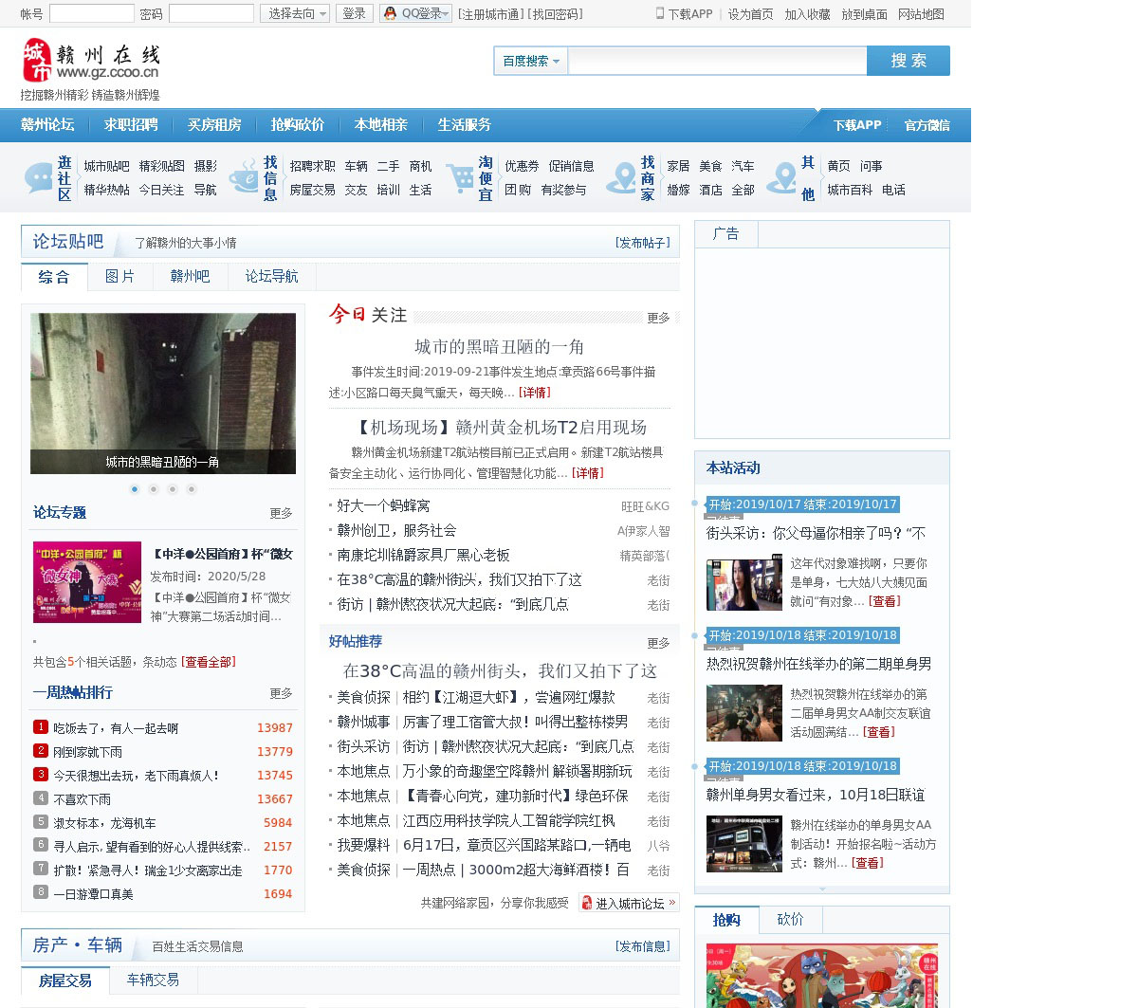This screenshot has height=1008, width=1138.
Task: Click the 淘便宜 shopping cart icon
Action: [461, 177]
